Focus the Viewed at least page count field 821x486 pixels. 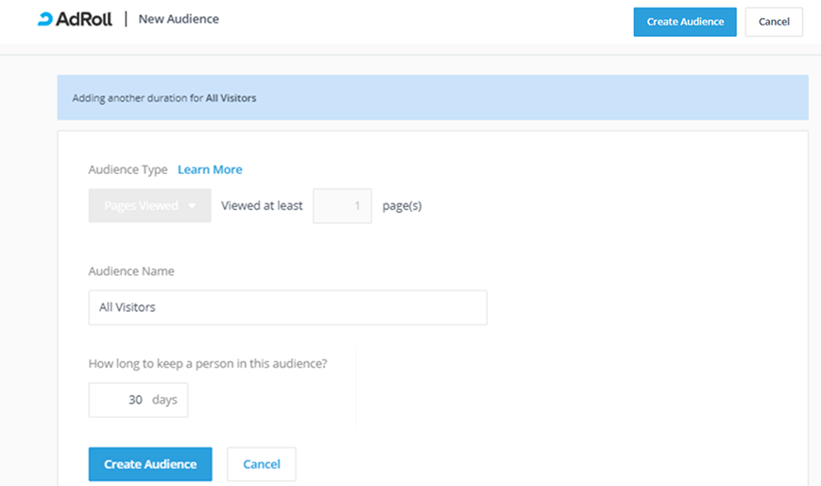[342, 205]
